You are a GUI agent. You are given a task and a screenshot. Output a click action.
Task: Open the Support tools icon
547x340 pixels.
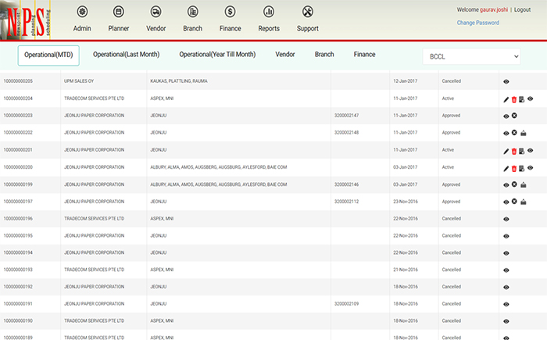coord(308,12)
